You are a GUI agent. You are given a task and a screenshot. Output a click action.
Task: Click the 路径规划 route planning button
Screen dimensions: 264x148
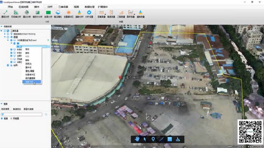coord(17,109)
